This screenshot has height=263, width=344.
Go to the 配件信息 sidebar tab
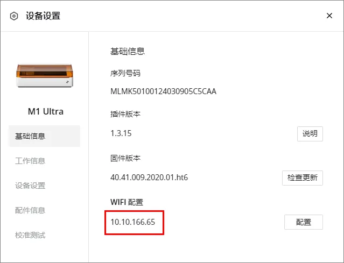coord(30,210)
